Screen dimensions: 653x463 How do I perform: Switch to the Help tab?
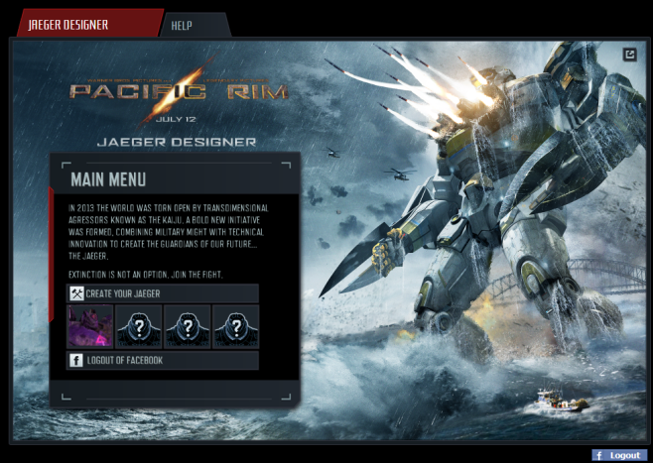point(195,26)
